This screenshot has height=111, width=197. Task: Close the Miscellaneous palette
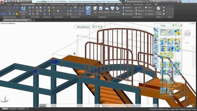[x=101, y=27]
